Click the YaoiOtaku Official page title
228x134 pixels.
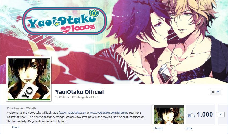pyautogui.click(x=79, y=92)
